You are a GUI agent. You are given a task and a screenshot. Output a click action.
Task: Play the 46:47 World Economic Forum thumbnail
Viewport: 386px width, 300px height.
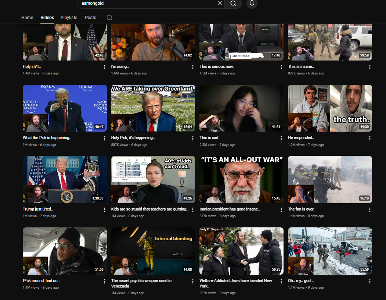point(65,108)
